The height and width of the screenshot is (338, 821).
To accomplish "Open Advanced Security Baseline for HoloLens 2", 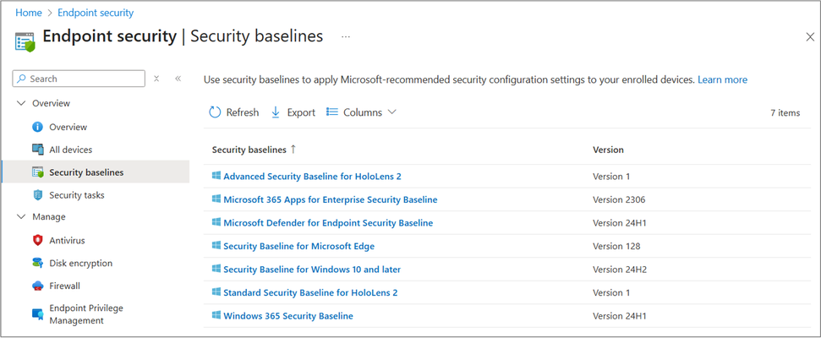I will (312, 177).
